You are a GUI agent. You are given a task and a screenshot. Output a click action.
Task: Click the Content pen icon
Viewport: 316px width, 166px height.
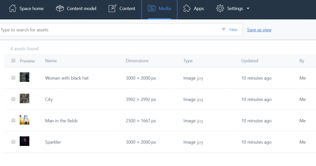[112, 9]
